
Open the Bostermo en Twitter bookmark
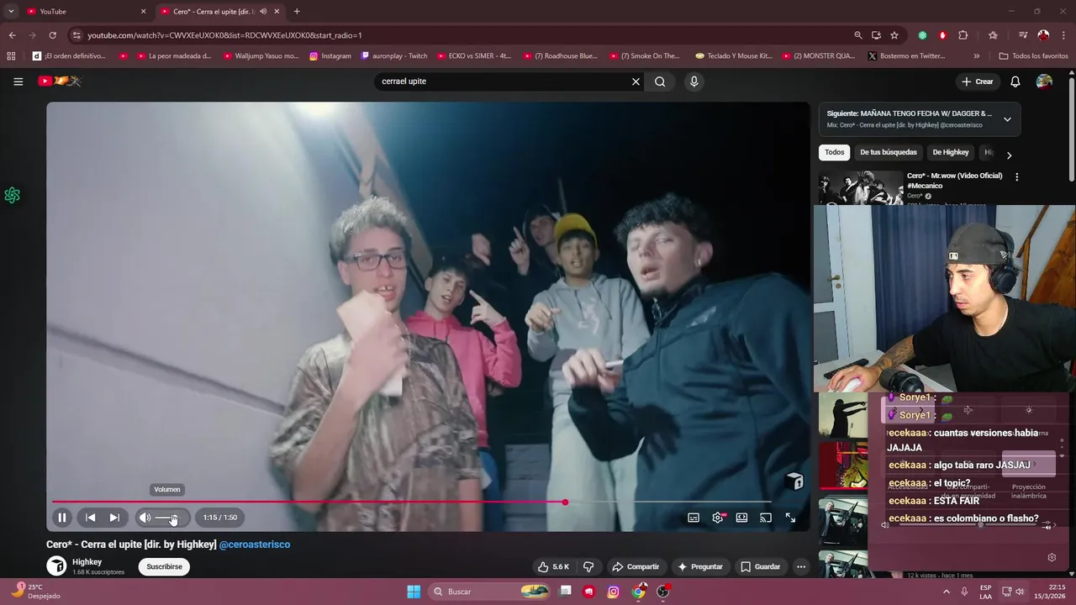pyautogui.click(x=907, y=56)
